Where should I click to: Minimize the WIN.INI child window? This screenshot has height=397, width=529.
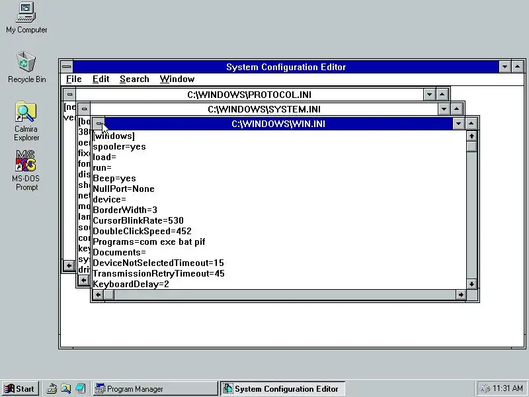click(458, 124)
